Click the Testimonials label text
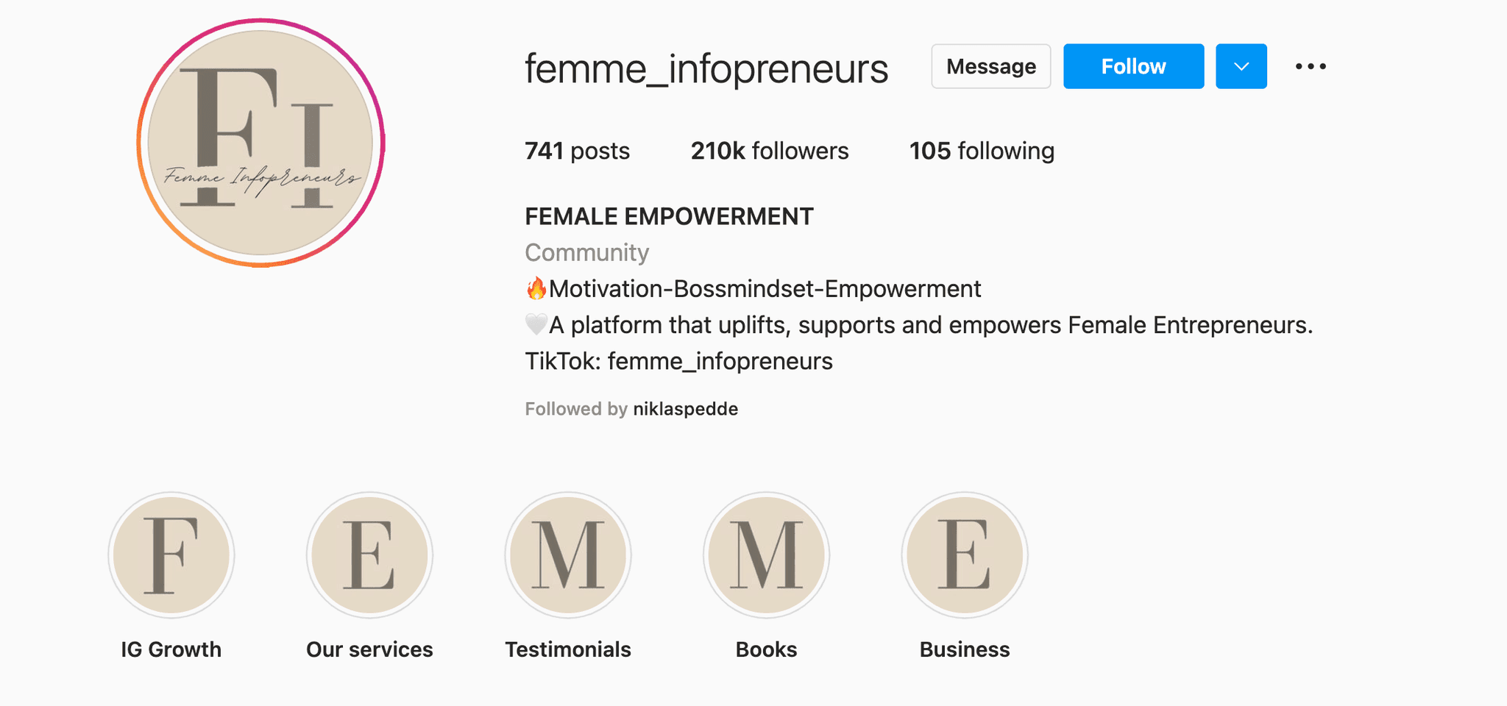The height and width of the screenshot is (706, 1507). 568,649
